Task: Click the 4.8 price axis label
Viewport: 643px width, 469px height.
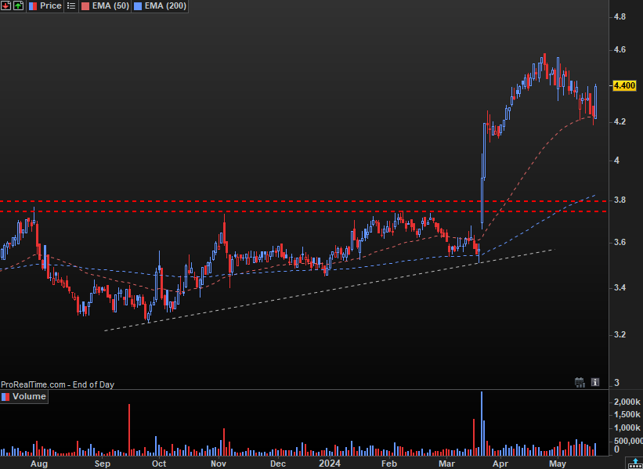Action: click(620, 16)
